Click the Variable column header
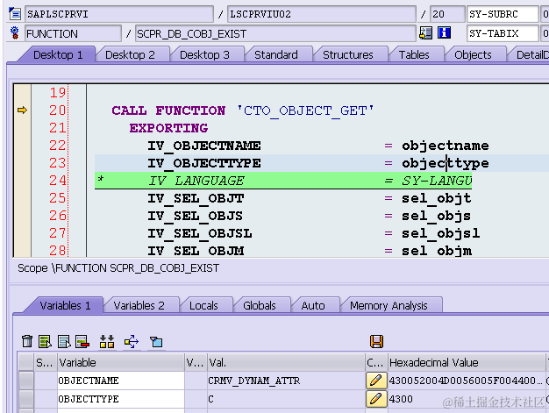The image size is (549, 413). coord(121,362)
